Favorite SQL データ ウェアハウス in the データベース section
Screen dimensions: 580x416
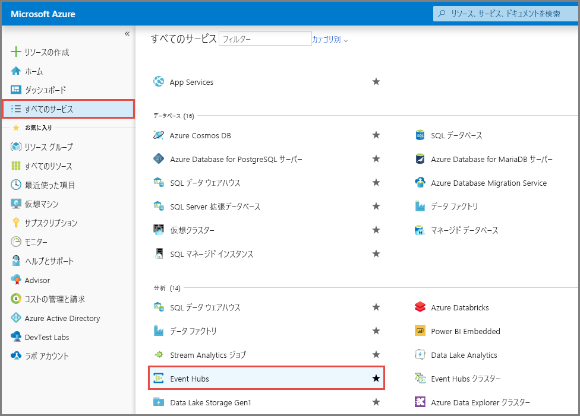(x=376, y=182)
